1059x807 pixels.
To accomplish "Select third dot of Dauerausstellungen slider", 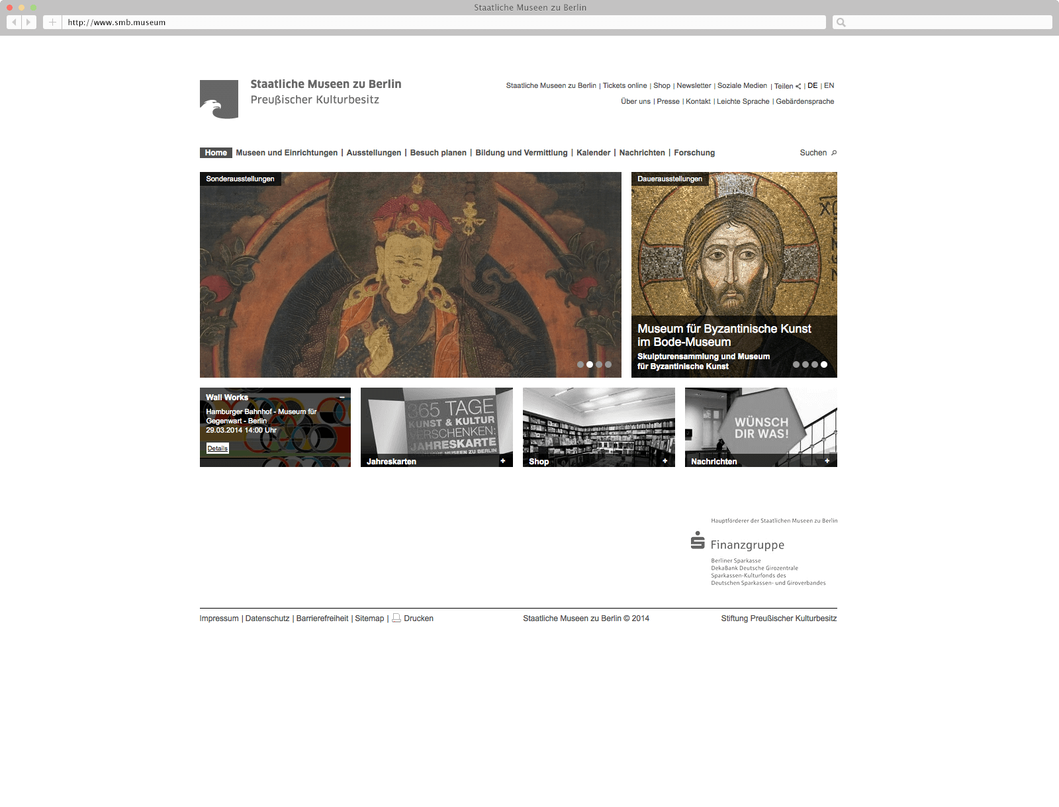I will (815, 364).
